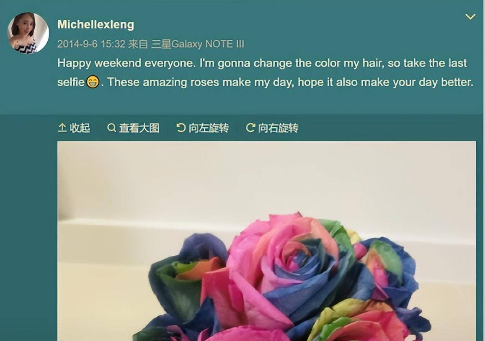485x341 pixels.
Task: Click the grinning emoji after the word selfie
Action: [93, 82]
